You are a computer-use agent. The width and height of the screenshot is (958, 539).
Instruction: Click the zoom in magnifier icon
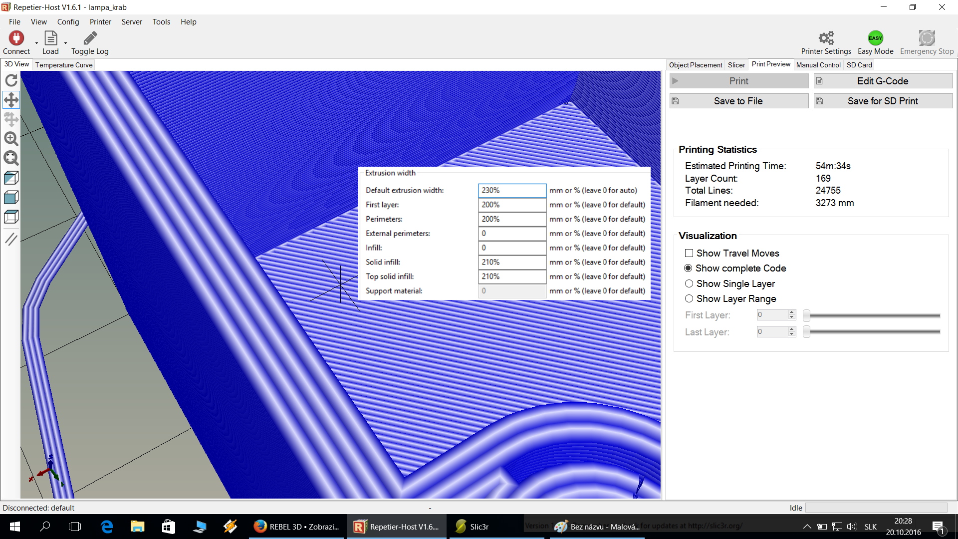point(11,139)
